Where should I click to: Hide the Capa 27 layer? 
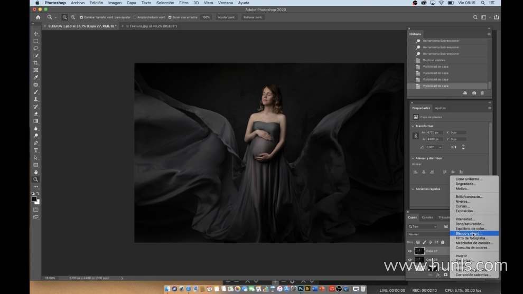pyautogui.click(x=409, y=251)
